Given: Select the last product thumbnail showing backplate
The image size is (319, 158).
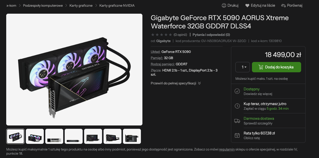Looking at the screenshot, I should (x=132, y=136).
